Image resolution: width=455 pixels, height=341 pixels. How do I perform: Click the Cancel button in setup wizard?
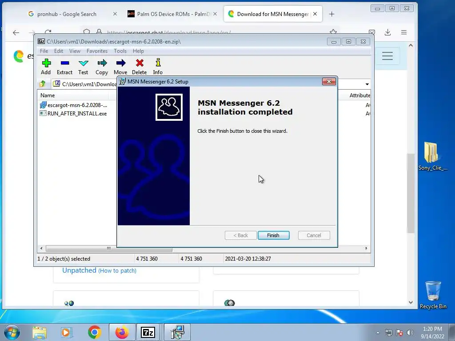coord(314,235)
